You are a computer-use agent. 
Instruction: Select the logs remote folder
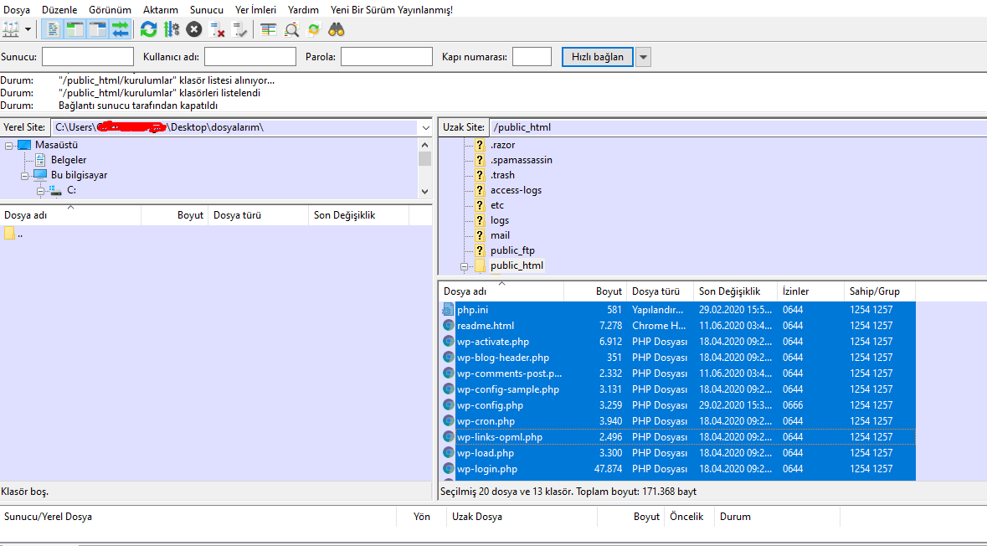[500, 220]
